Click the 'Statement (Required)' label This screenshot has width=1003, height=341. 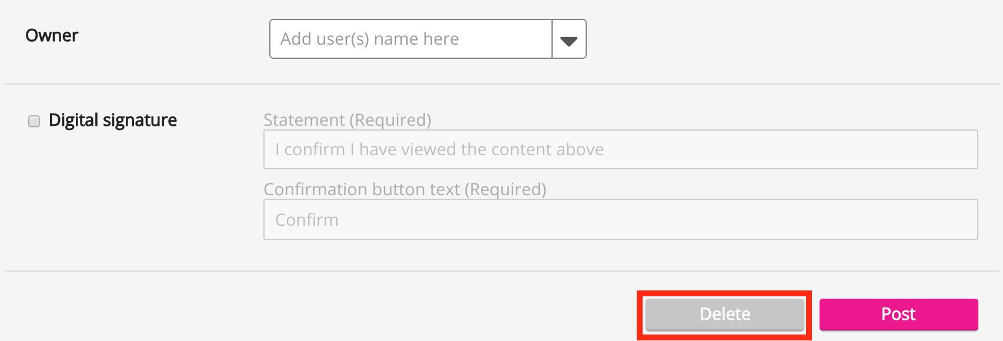pyautogui.click(x=347, y=120)
